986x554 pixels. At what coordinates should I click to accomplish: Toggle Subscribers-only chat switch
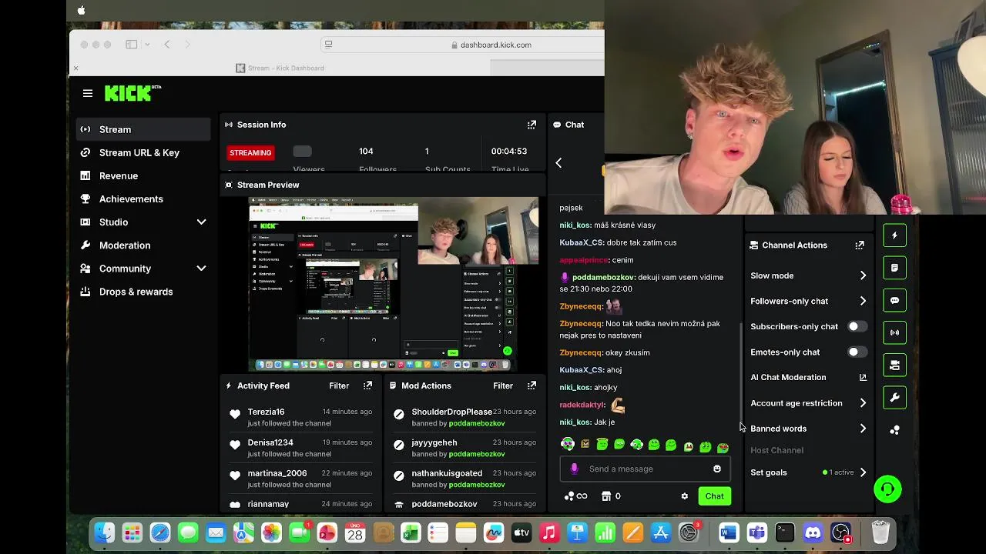pos(857,326)
